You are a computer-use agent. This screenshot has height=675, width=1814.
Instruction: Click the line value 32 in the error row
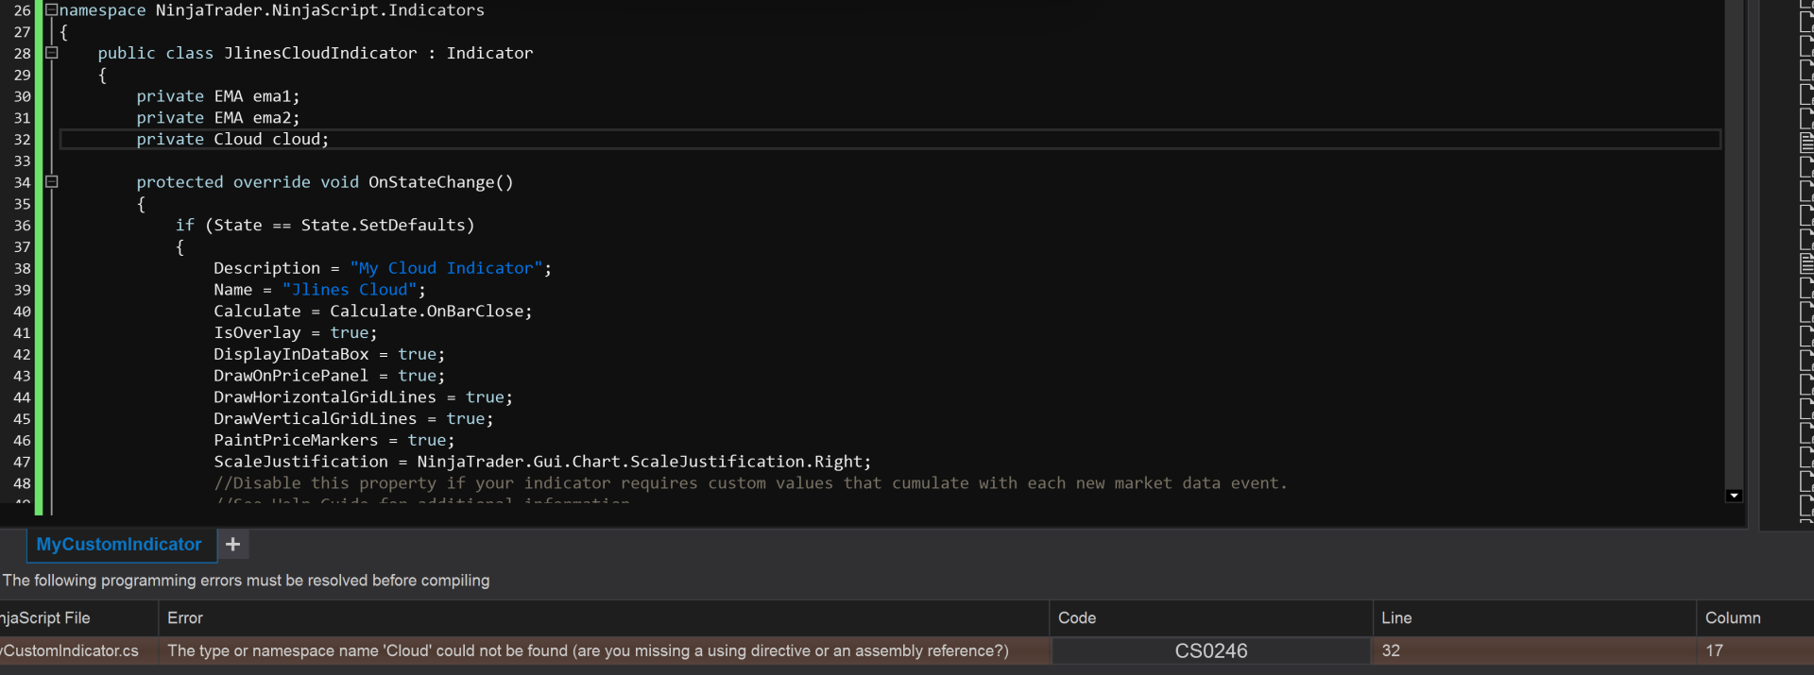click(x=1391, y=651)
